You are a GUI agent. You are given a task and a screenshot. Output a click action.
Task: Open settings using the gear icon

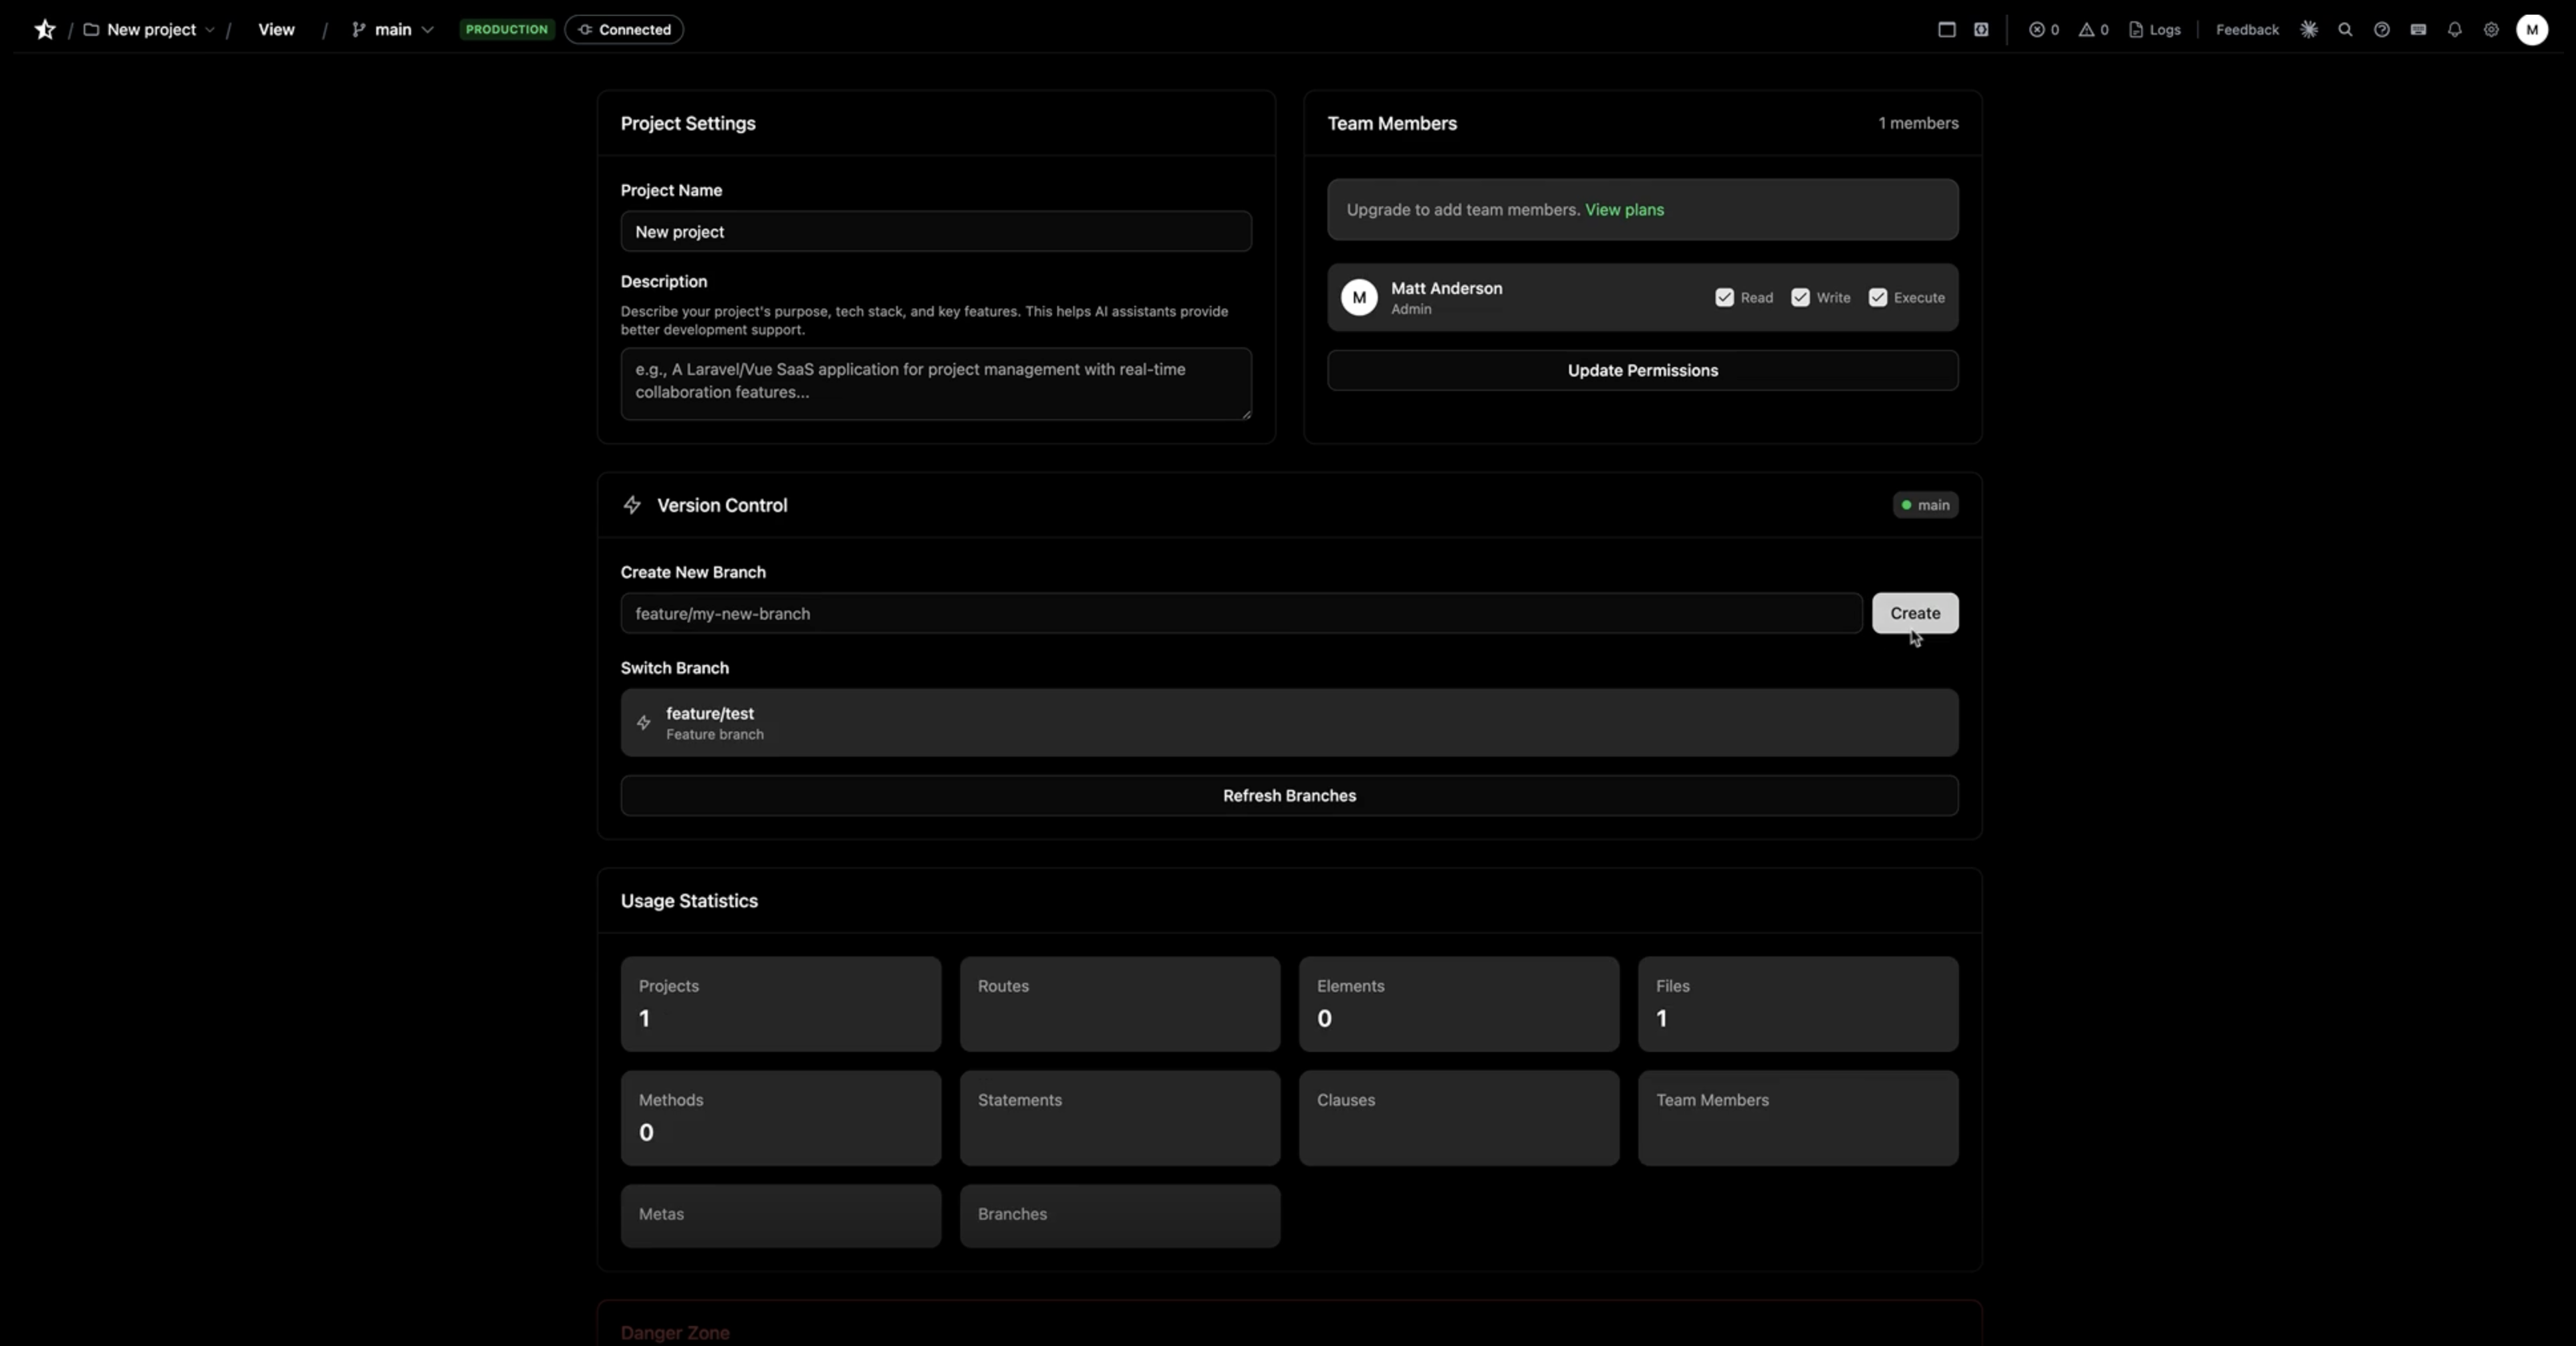(x=2491, y=29)
